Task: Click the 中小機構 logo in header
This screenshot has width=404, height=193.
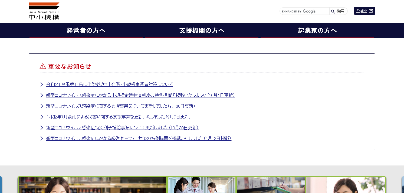Action: [44, 11]
